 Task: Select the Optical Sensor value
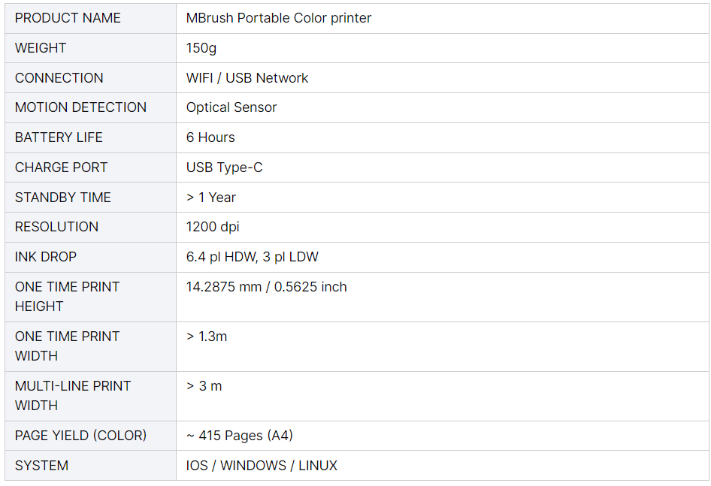click(231, 107)
